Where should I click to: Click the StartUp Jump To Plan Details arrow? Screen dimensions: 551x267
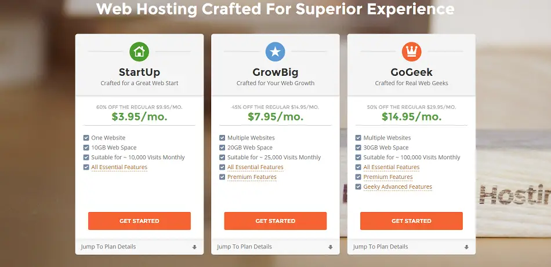coord(194,247)
